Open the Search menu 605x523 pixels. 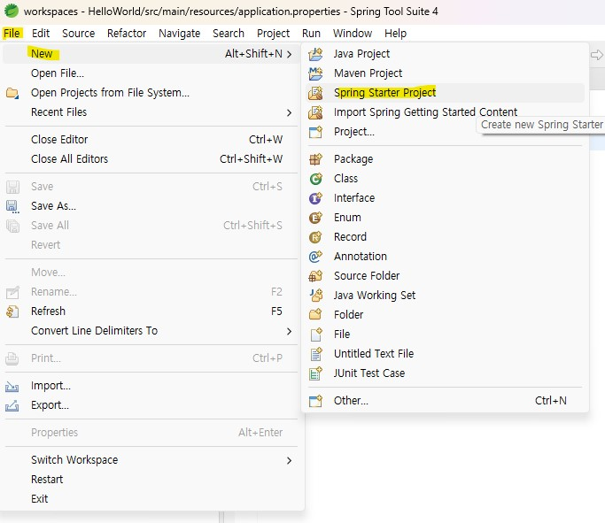point(229,33)
